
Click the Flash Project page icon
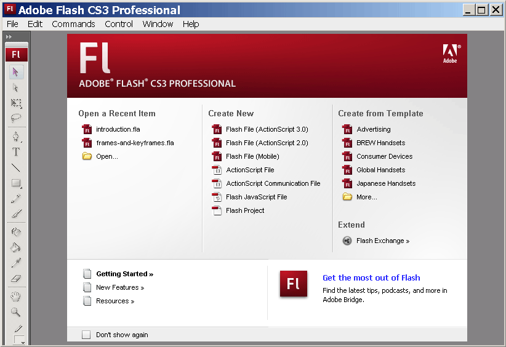coord(217,210)
